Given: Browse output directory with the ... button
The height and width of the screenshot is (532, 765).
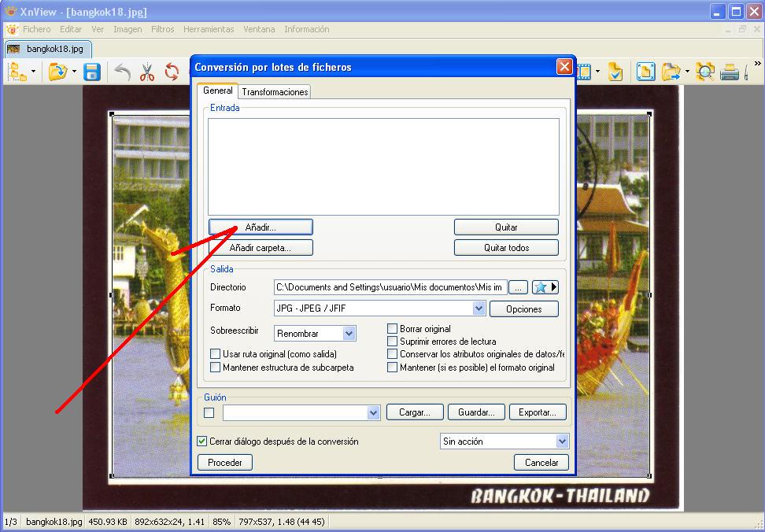Looking at the screenshot, I should pos(518,287).
